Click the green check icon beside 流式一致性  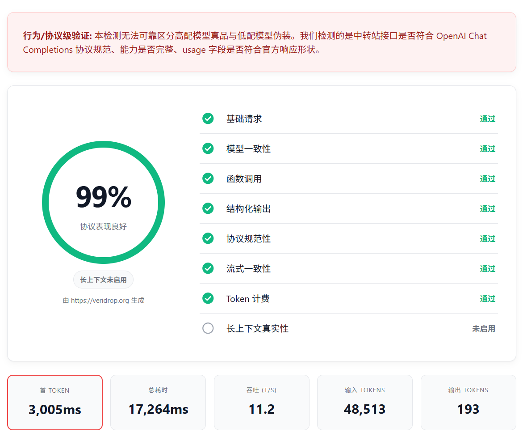208,268
